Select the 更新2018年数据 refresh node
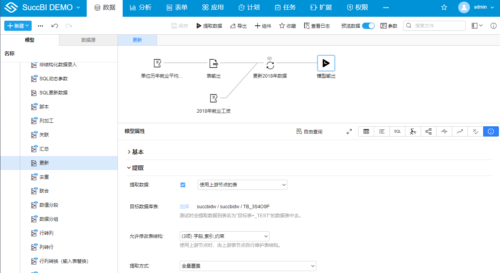This screenshot has height=273, width=500. pyautogui.click(x=270, y=65)
